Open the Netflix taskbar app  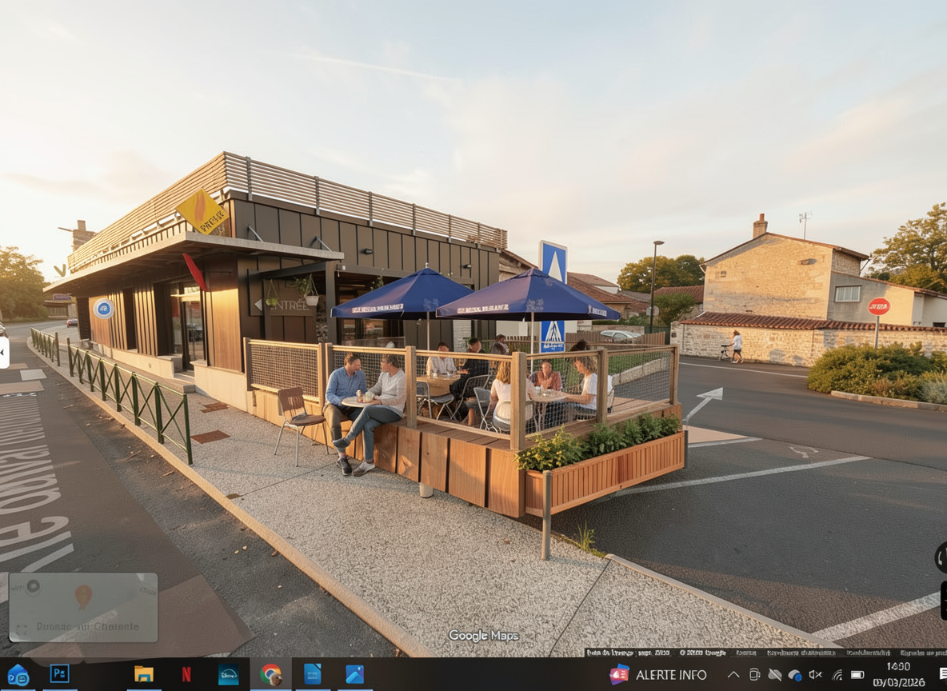tap(186, 674)
